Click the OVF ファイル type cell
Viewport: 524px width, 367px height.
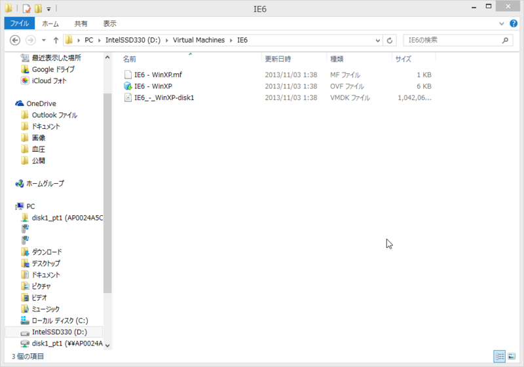tap(347, 86)
